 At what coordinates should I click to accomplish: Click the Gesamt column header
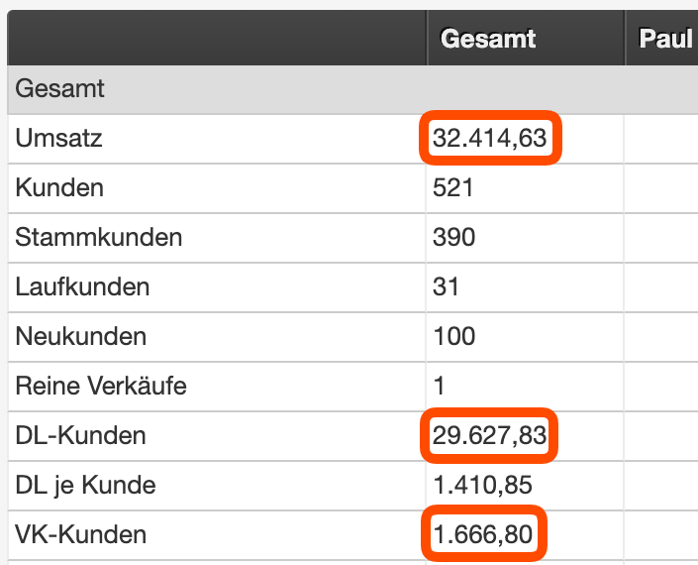point(488,39)
